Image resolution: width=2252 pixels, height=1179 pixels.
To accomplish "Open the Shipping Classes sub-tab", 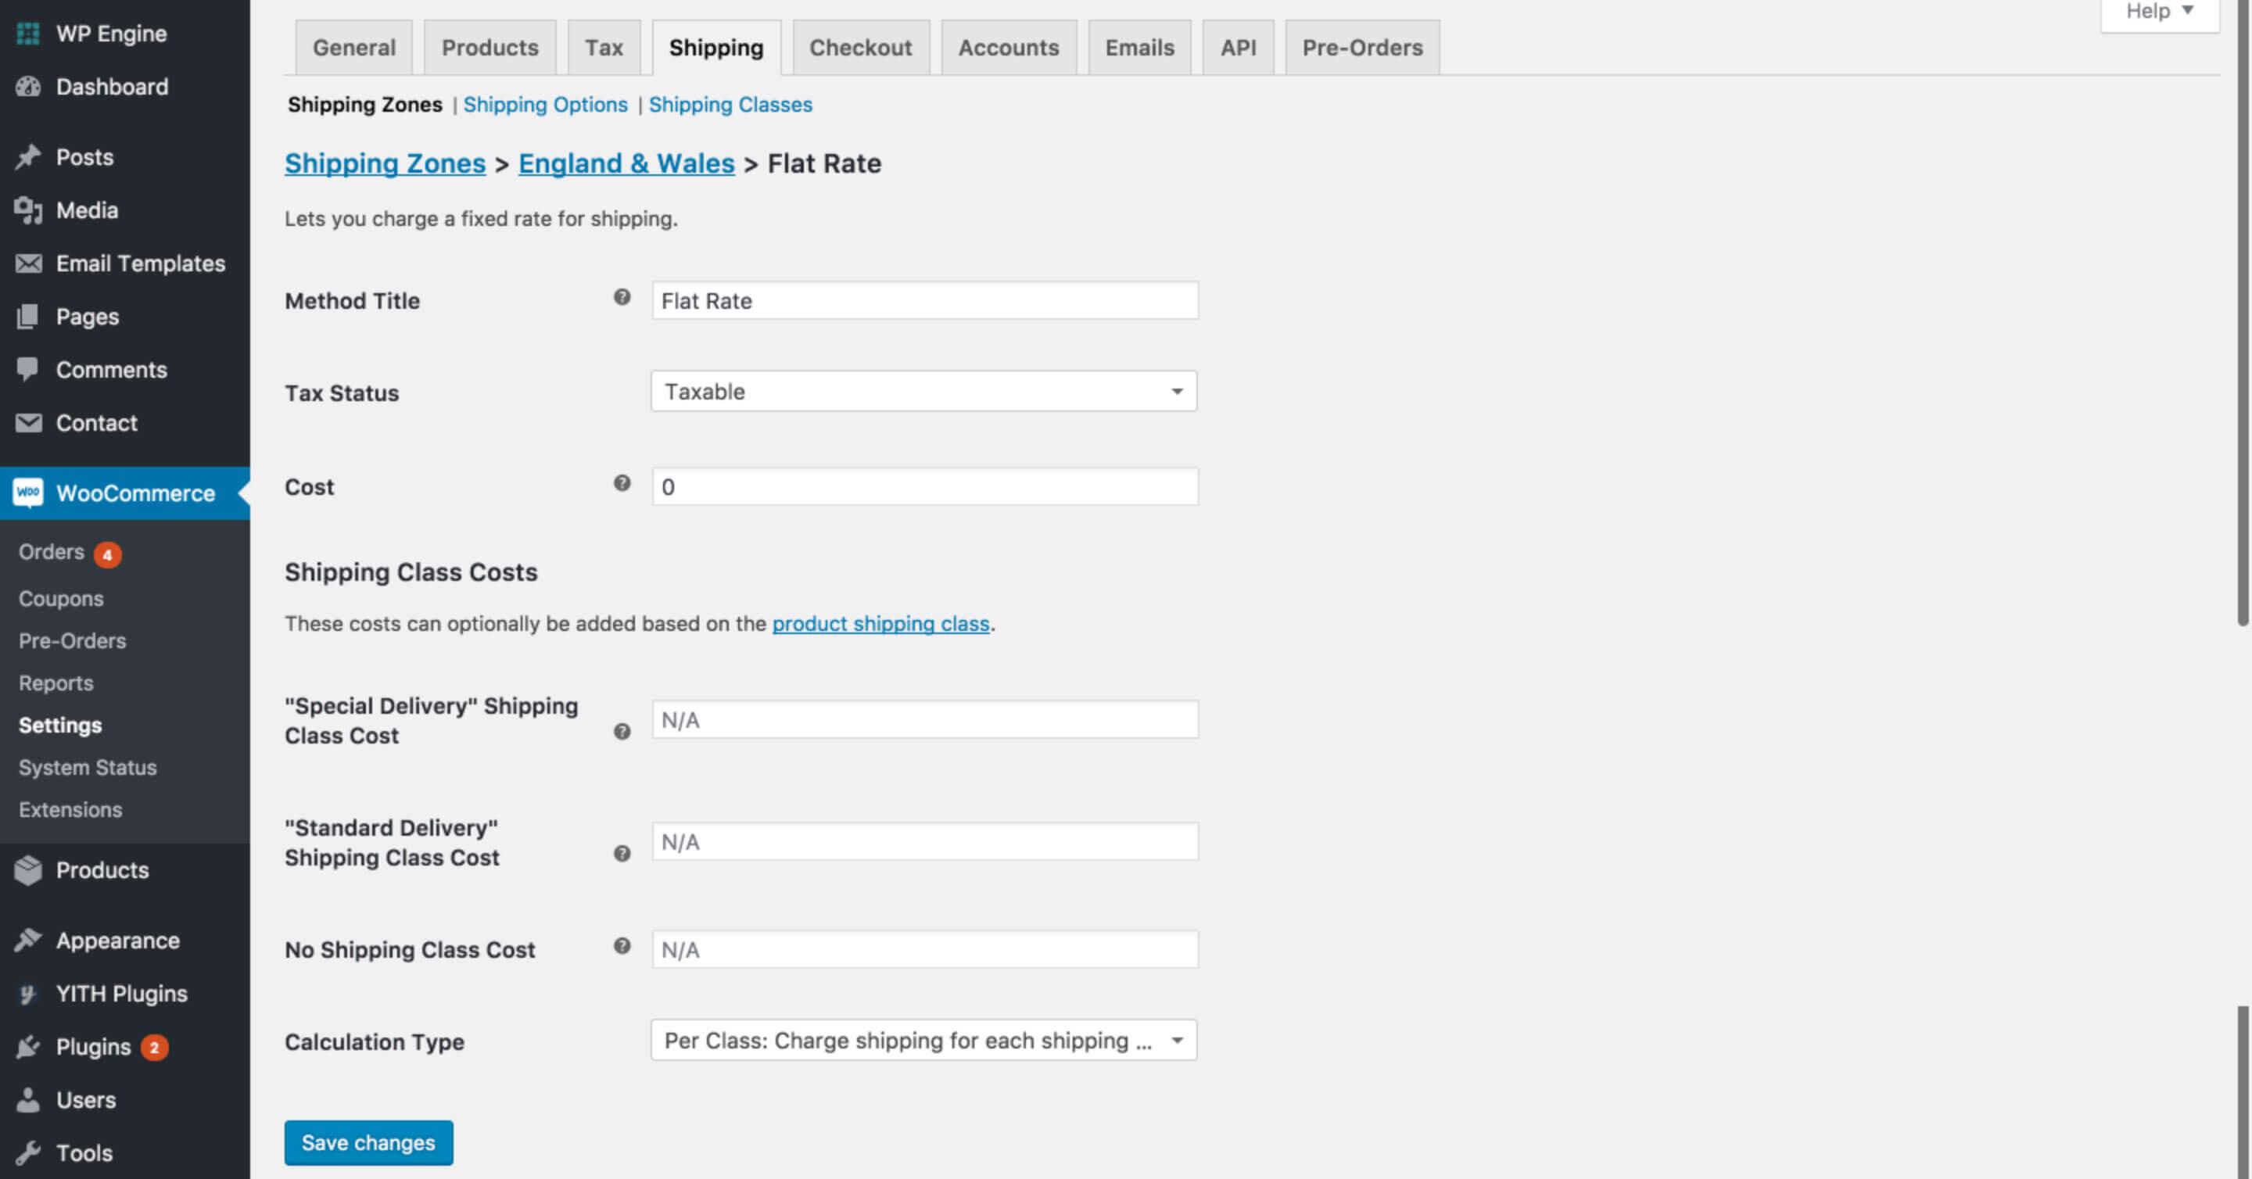I will point(730,105).
